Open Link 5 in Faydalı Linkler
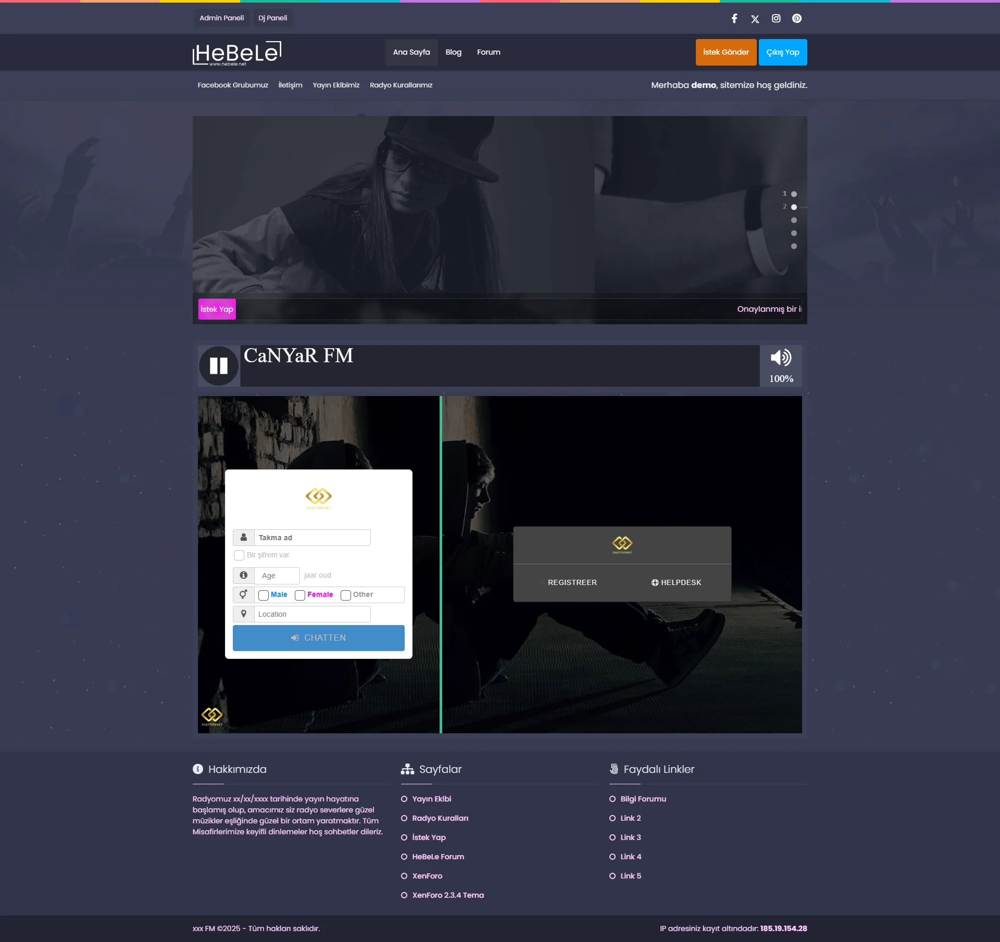This screenshot has height=942, width=1000. coord(631,876)
